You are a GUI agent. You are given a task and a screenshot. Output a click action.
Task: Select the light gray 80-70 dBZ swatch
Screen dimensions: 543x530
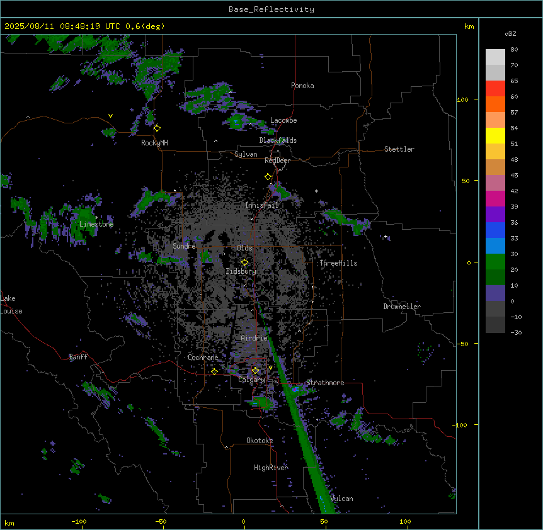pos(495,57)
